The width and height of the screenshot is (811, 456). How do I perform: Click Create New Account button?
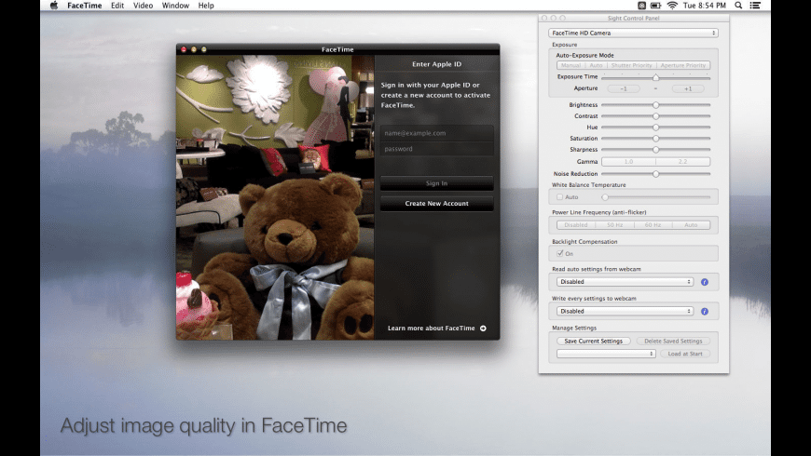click(x=436, y=203)
